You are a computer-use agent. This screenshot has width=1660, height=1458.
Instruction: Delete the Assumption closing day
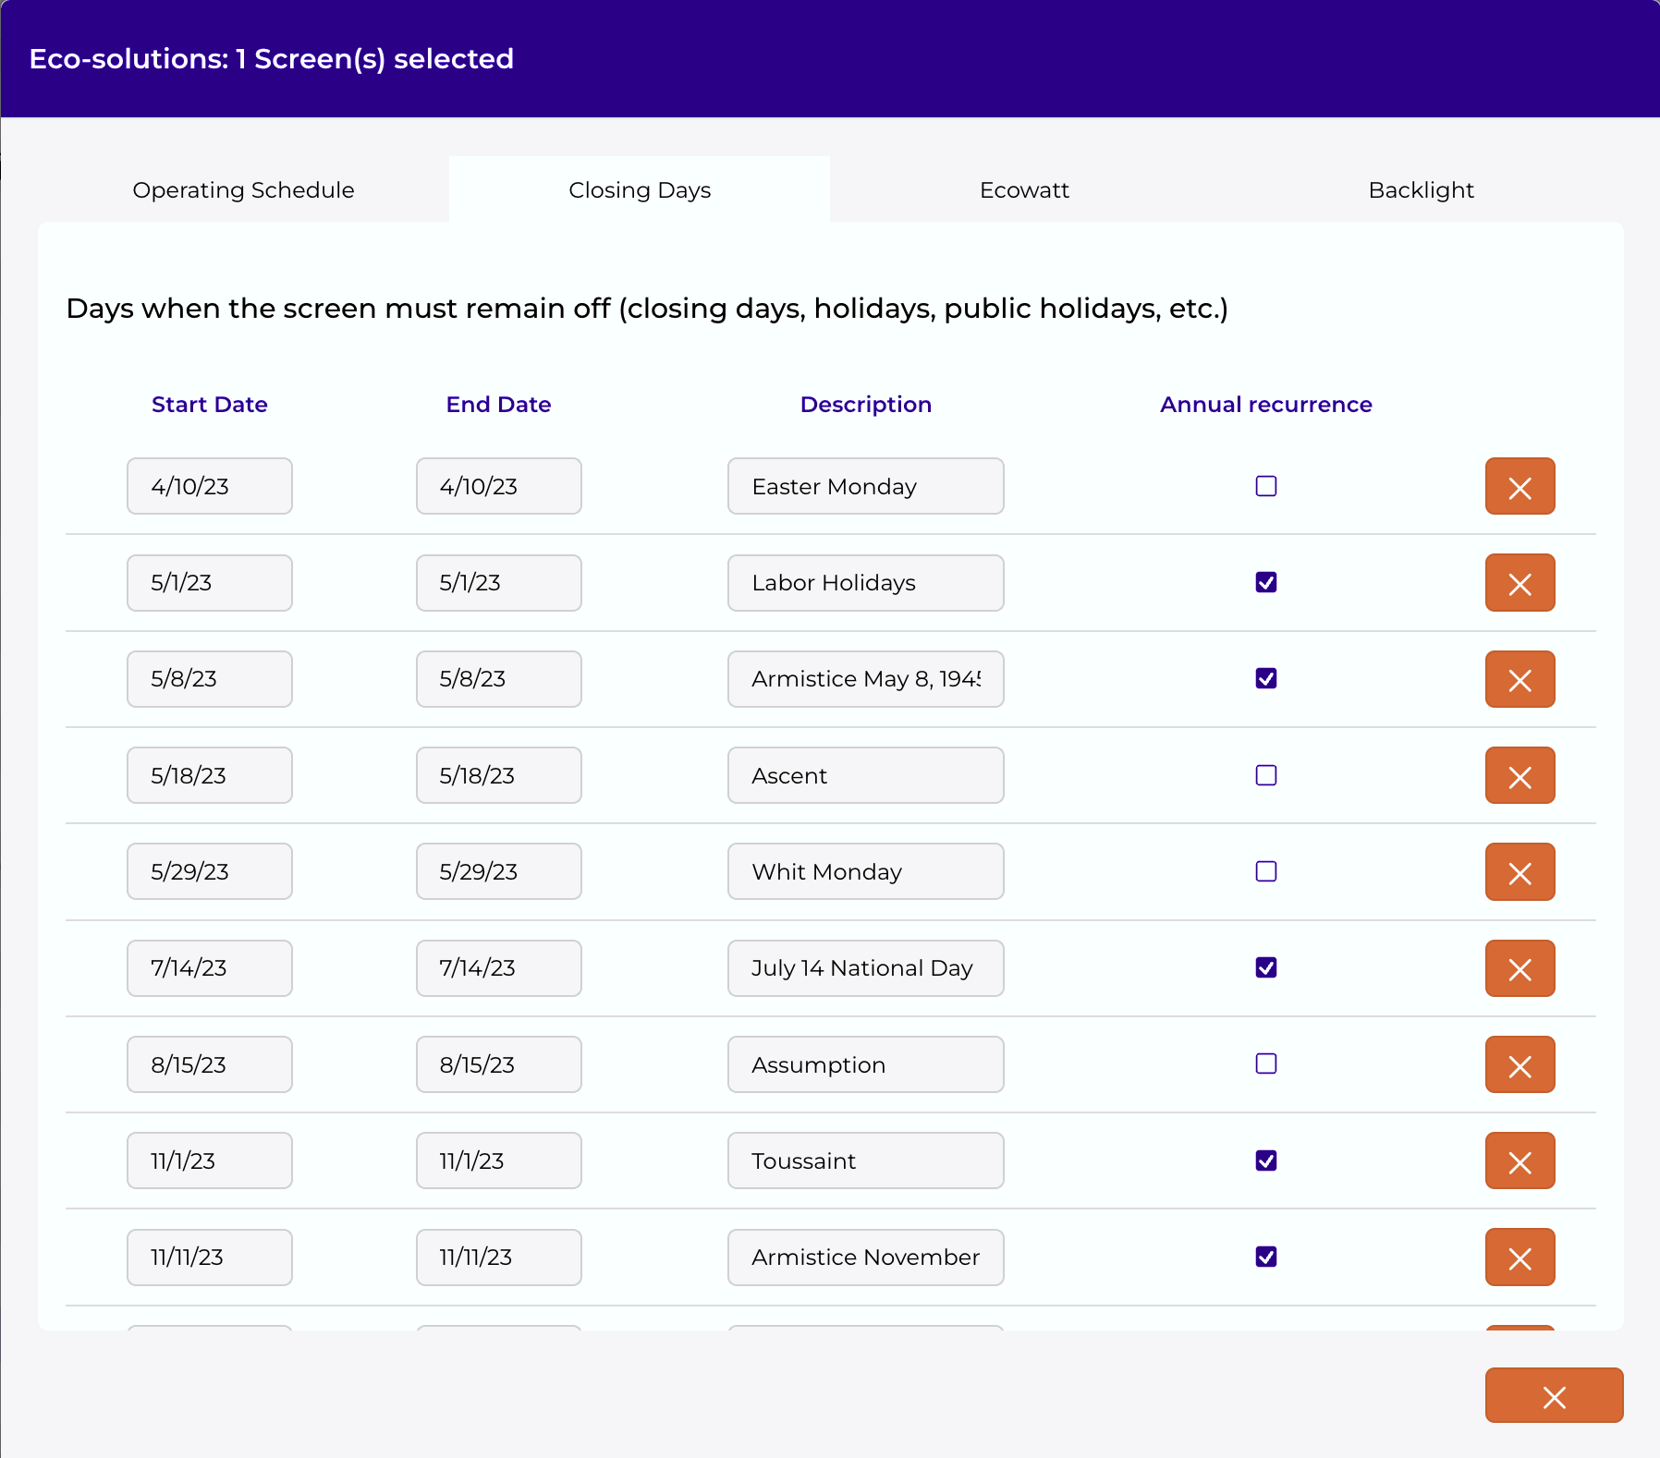pos(1520,1064)
